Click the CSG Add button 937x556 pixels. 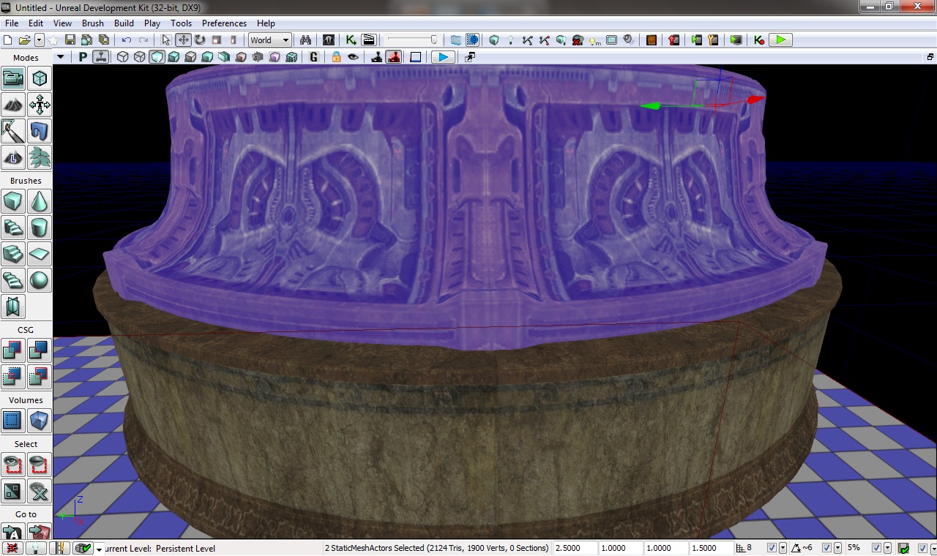point(13,350)
